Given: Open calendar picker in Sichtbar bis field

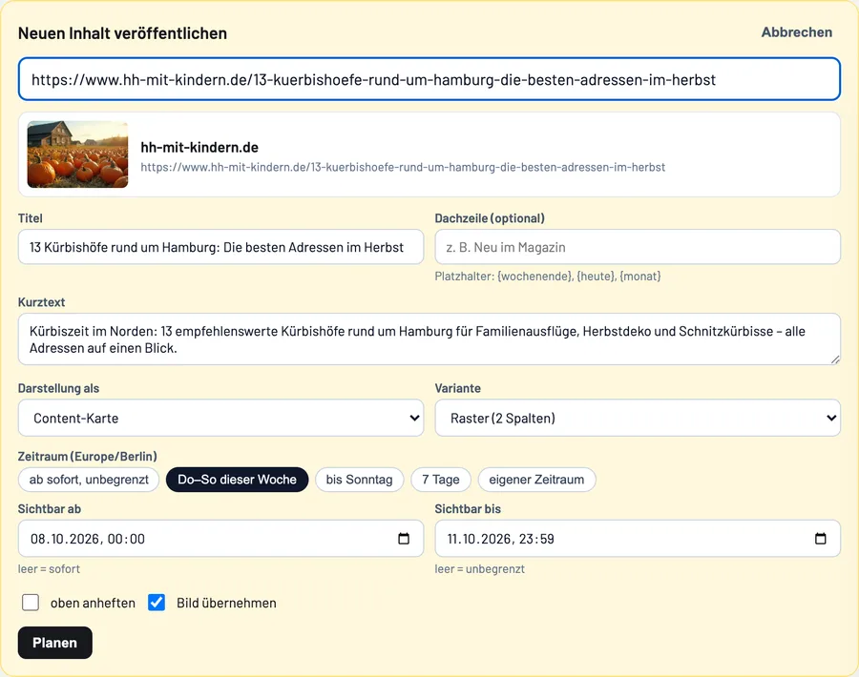Looking at the screenshot, I should (820, 539).
